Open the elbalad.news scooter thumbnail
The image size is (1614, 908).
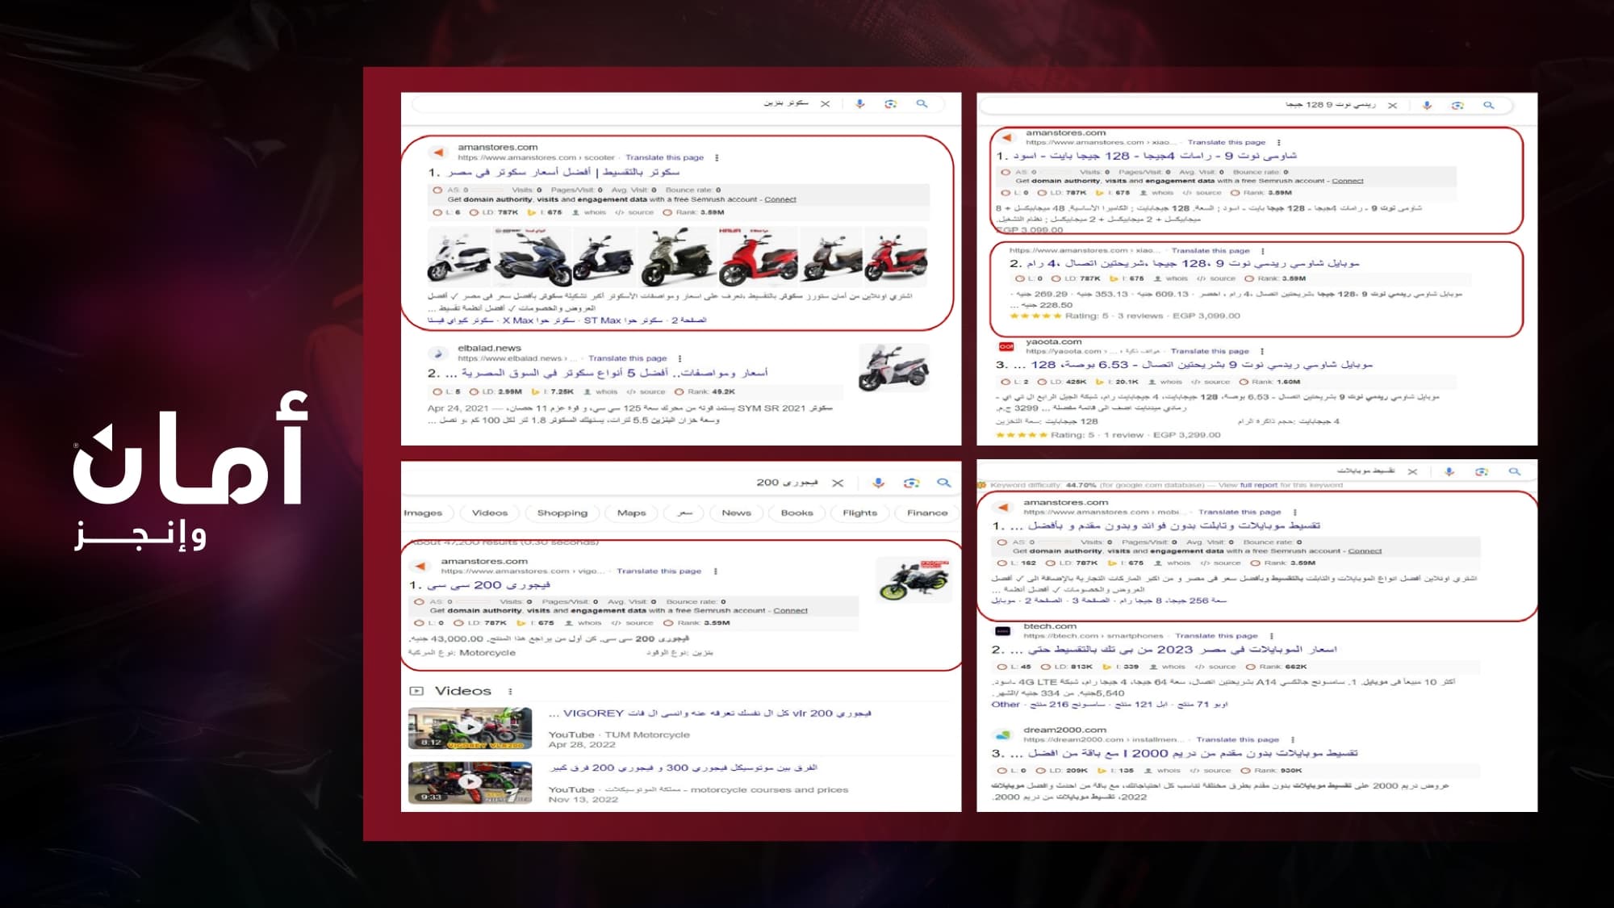[x=893, y=369]
